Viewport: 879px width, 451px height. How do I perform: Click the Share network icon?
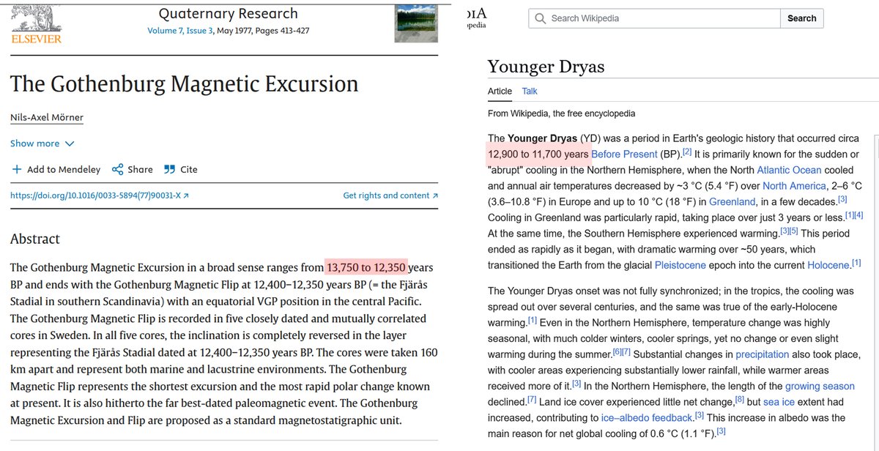click(117, 170)
